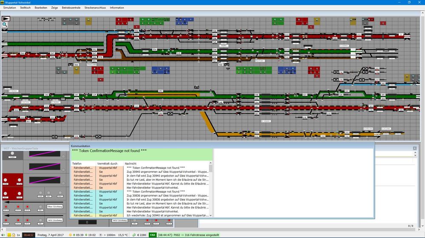Click the Telefon column header
The width and height of the screenshot is (425, 238).
(x=77, y=164)
